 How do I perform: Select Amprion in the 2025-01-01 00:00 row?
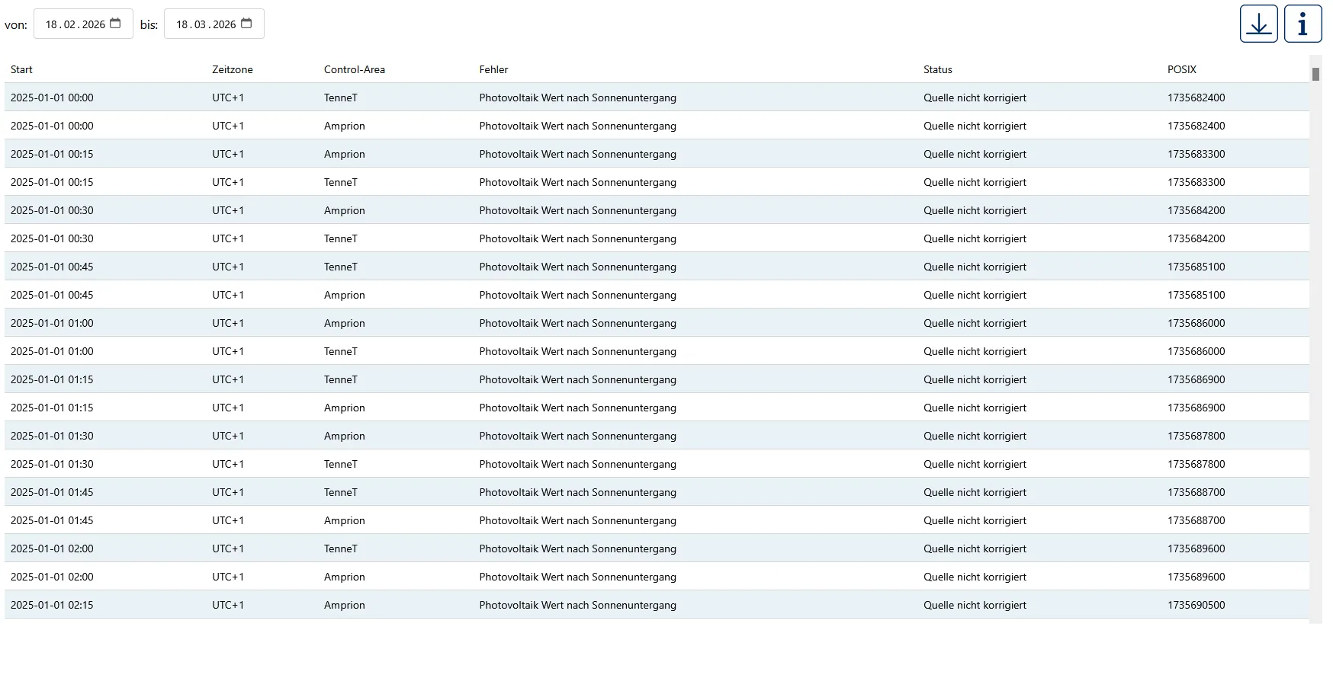click(345, 126)
